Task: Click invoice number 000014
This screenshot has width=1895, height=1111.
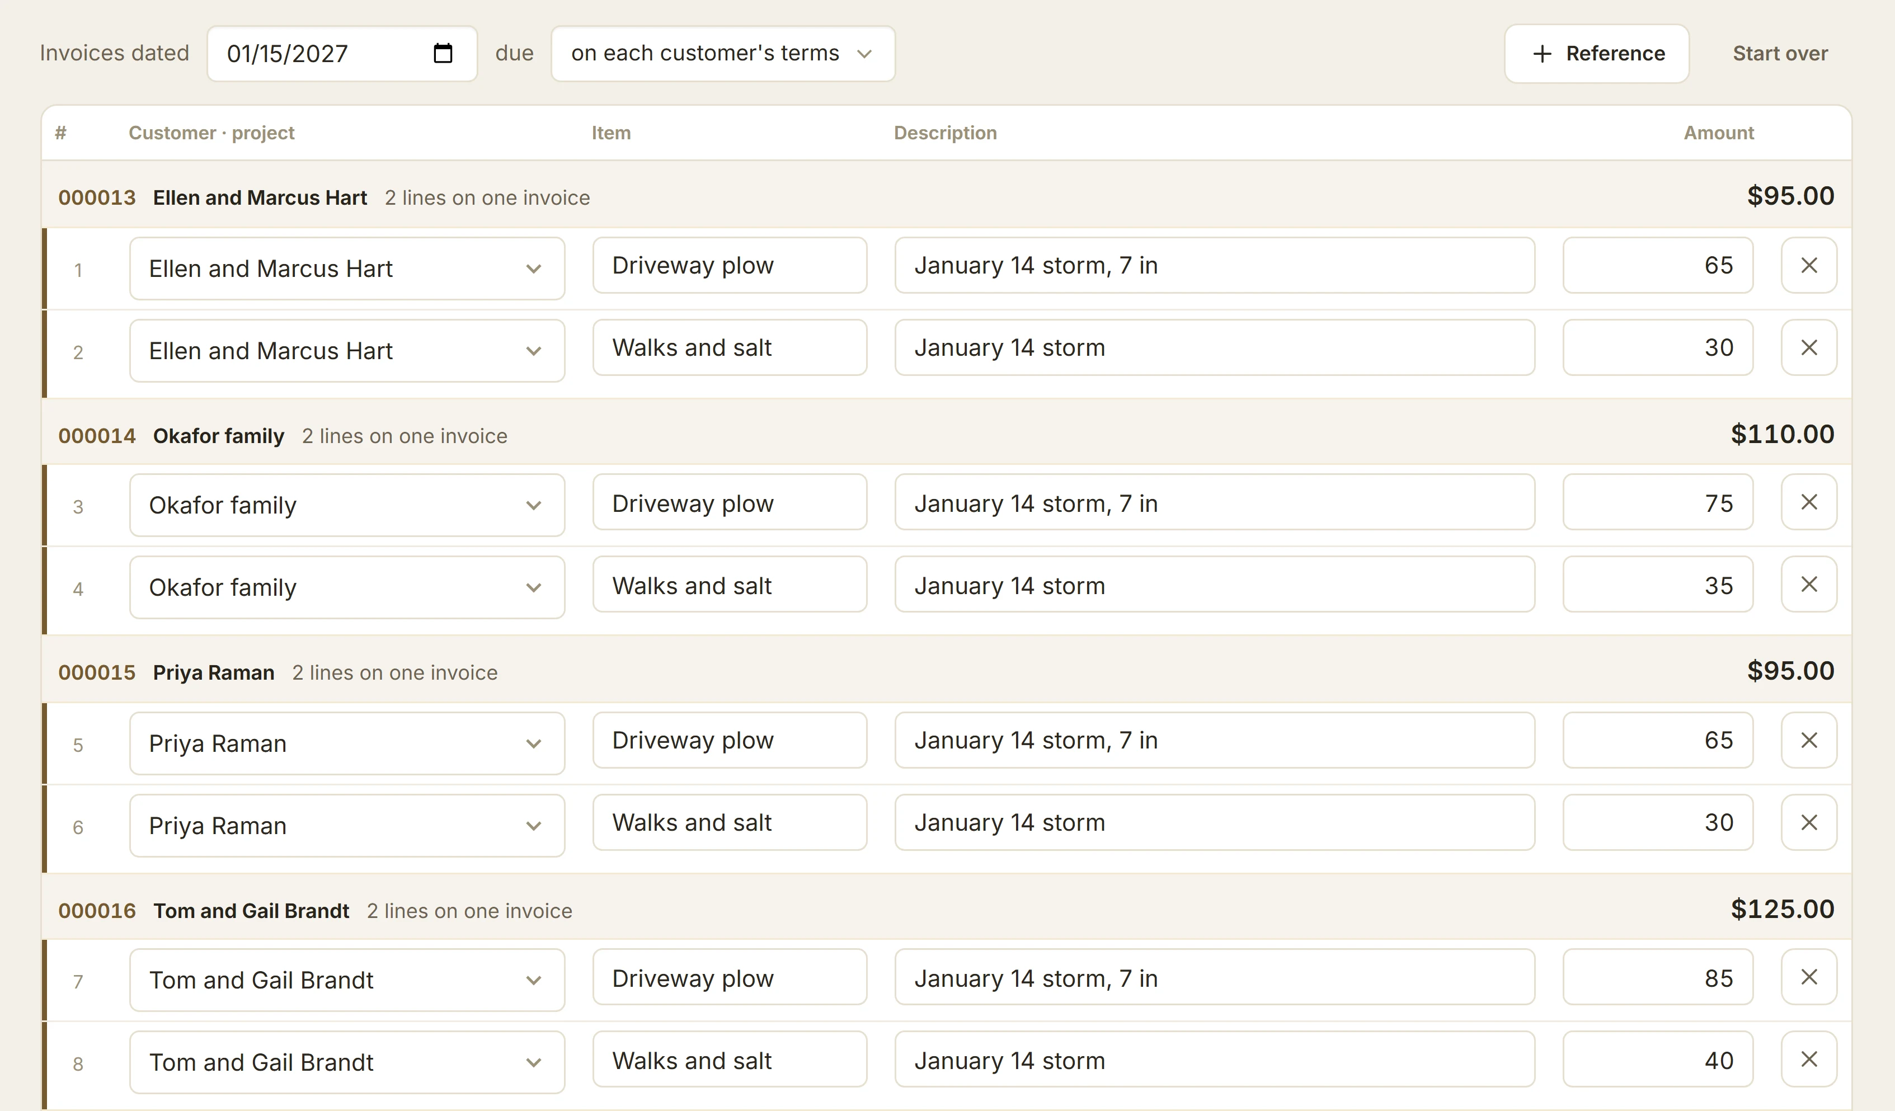Action: pos(97,436)
